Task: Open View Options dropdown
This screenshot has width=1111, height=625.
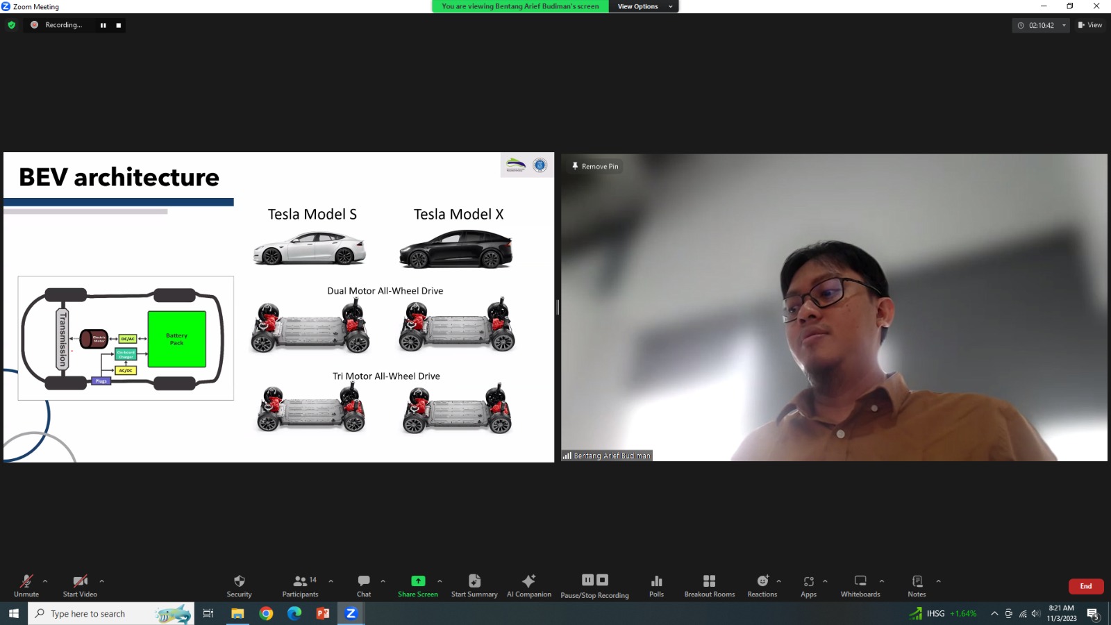Action: 644,6
